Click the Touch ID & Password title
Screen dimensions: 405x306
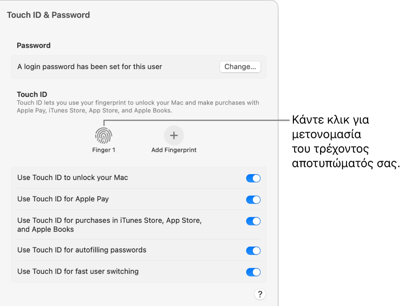point(48,15)
